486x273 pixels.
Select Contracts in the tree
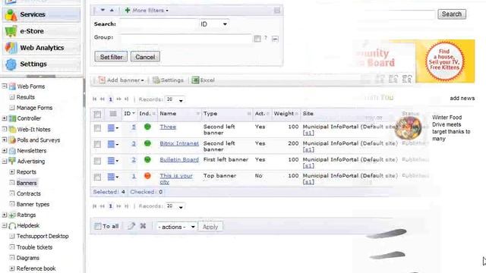pos(29,194)
